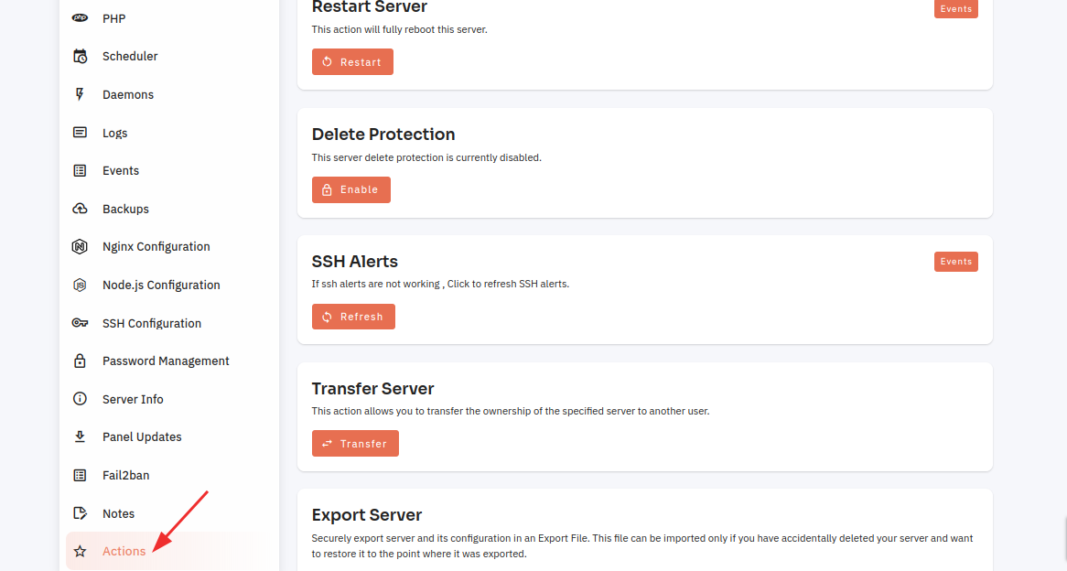Image resolution: width=1067 pixels, height=571 pixels.
Task: Click the Events list icon
Action: [x=80, y=171]
